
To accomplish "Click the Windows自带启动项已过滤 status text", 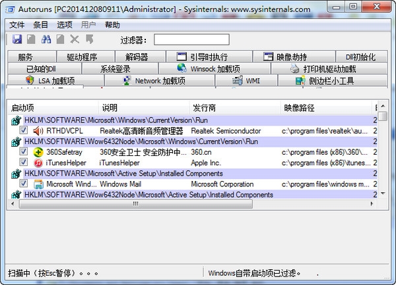I will pos(255,273).
